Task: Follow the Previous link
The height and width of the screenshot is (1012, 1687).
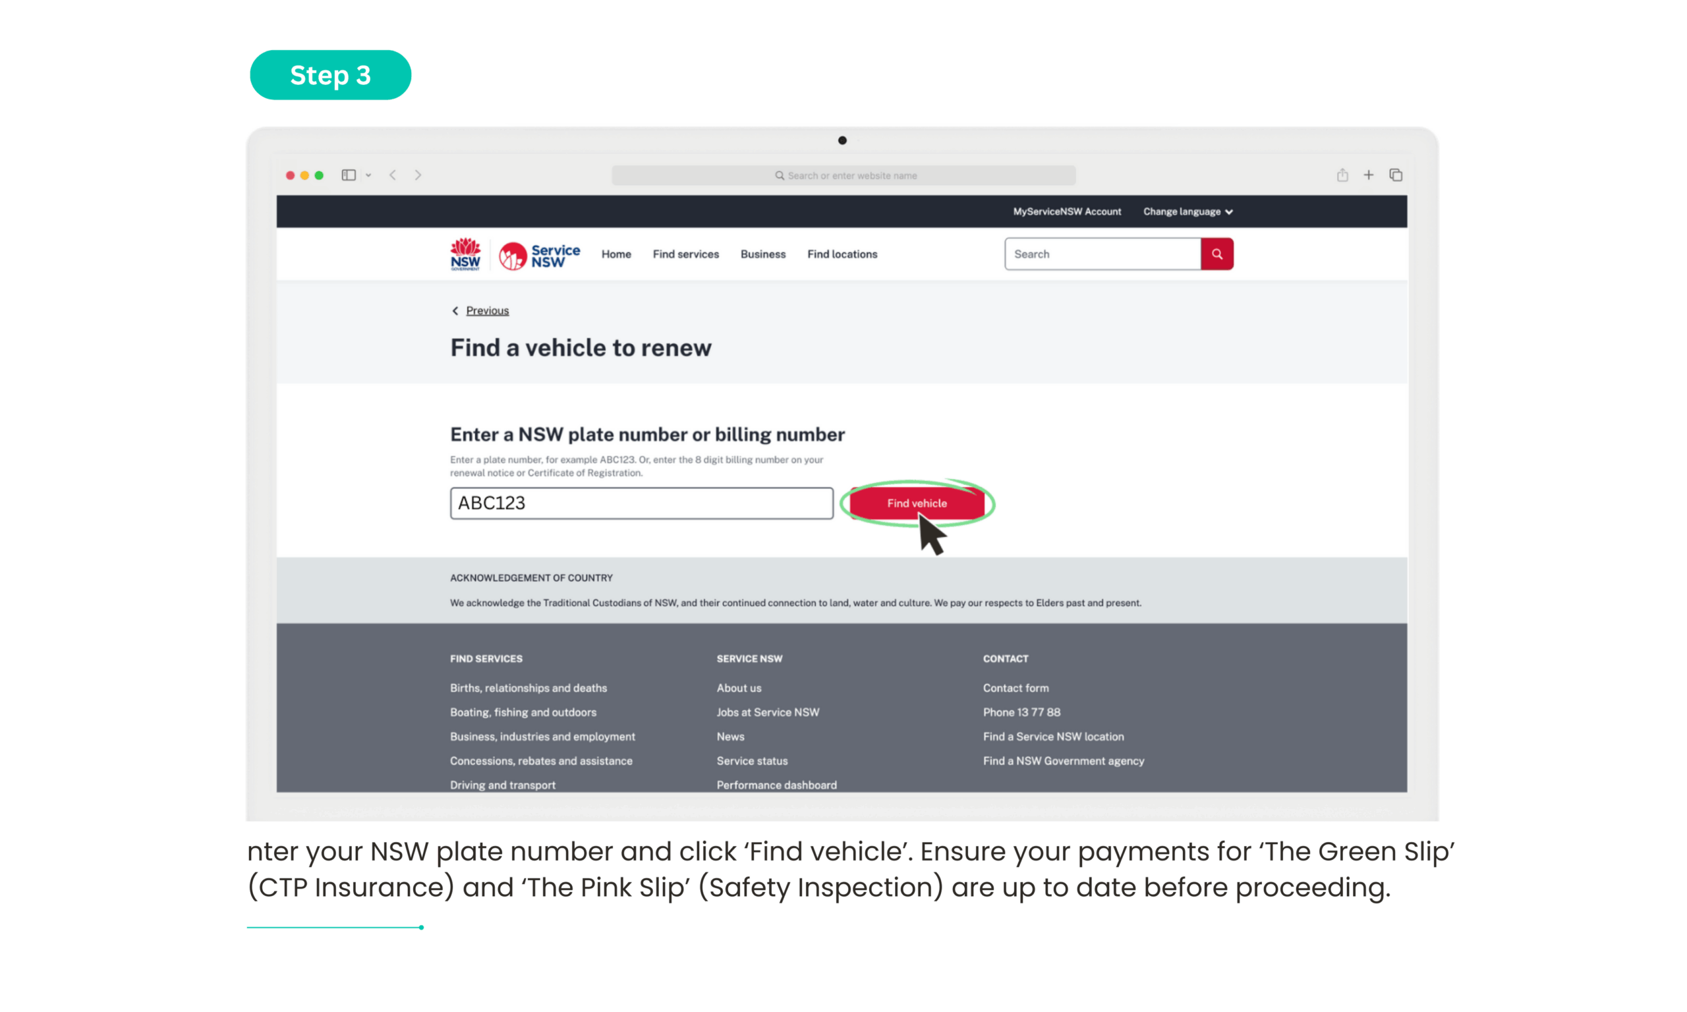Action: (487, 310)
